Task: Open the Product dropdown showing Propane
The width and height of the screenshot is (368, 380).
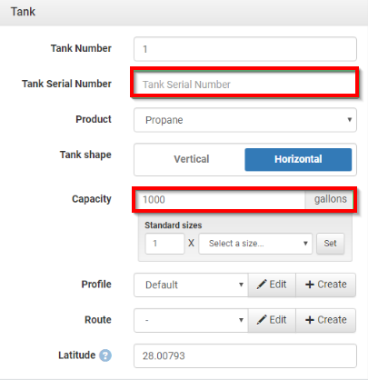Action: [245, 120]
